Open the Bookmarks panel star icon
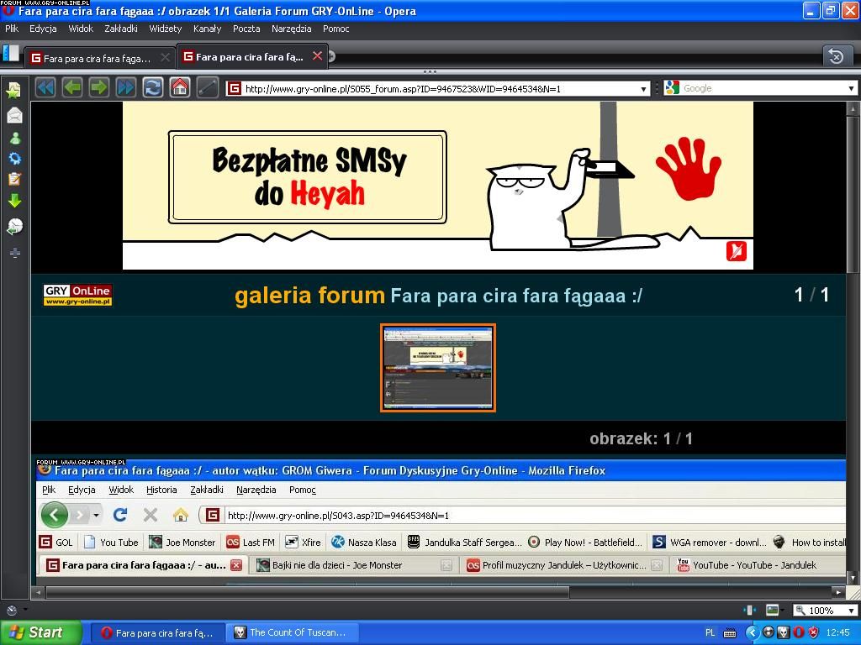 [14, 91]
